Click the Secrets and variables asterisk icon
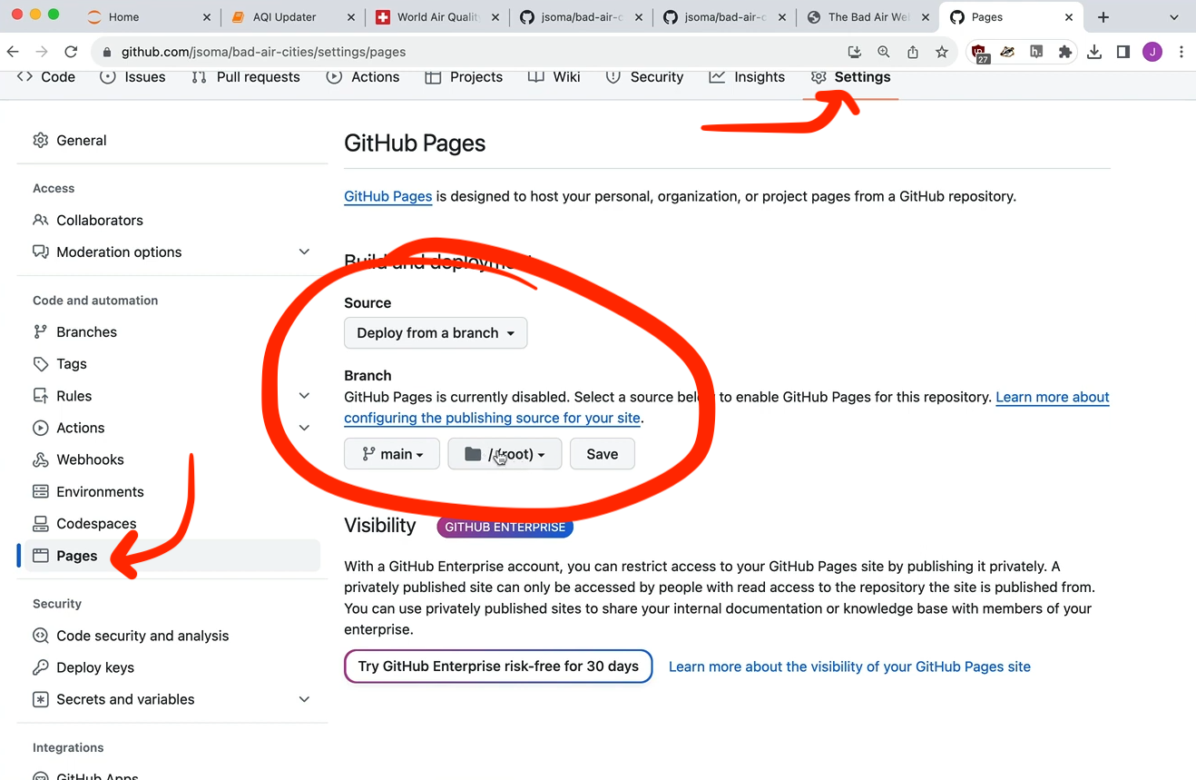 [x=41, y=699]
